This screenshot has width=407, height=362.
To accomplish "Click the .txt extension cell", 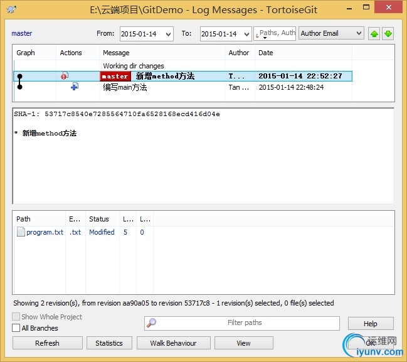I will (75, 232).
